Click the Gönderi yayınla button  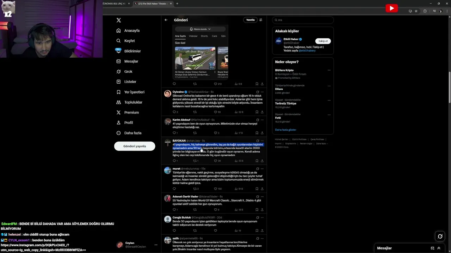point(135,146)
